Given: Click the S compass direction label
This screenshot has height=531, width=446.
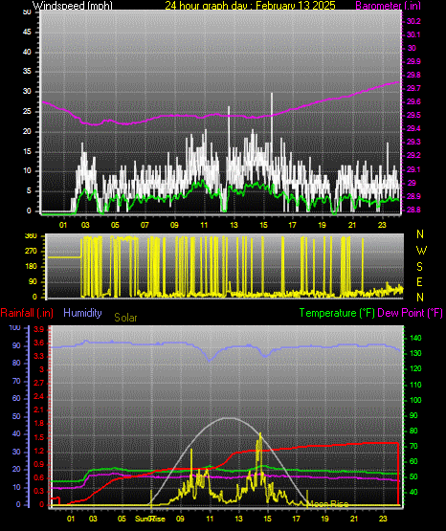Looking at the screenshot, I should (419, 267).
